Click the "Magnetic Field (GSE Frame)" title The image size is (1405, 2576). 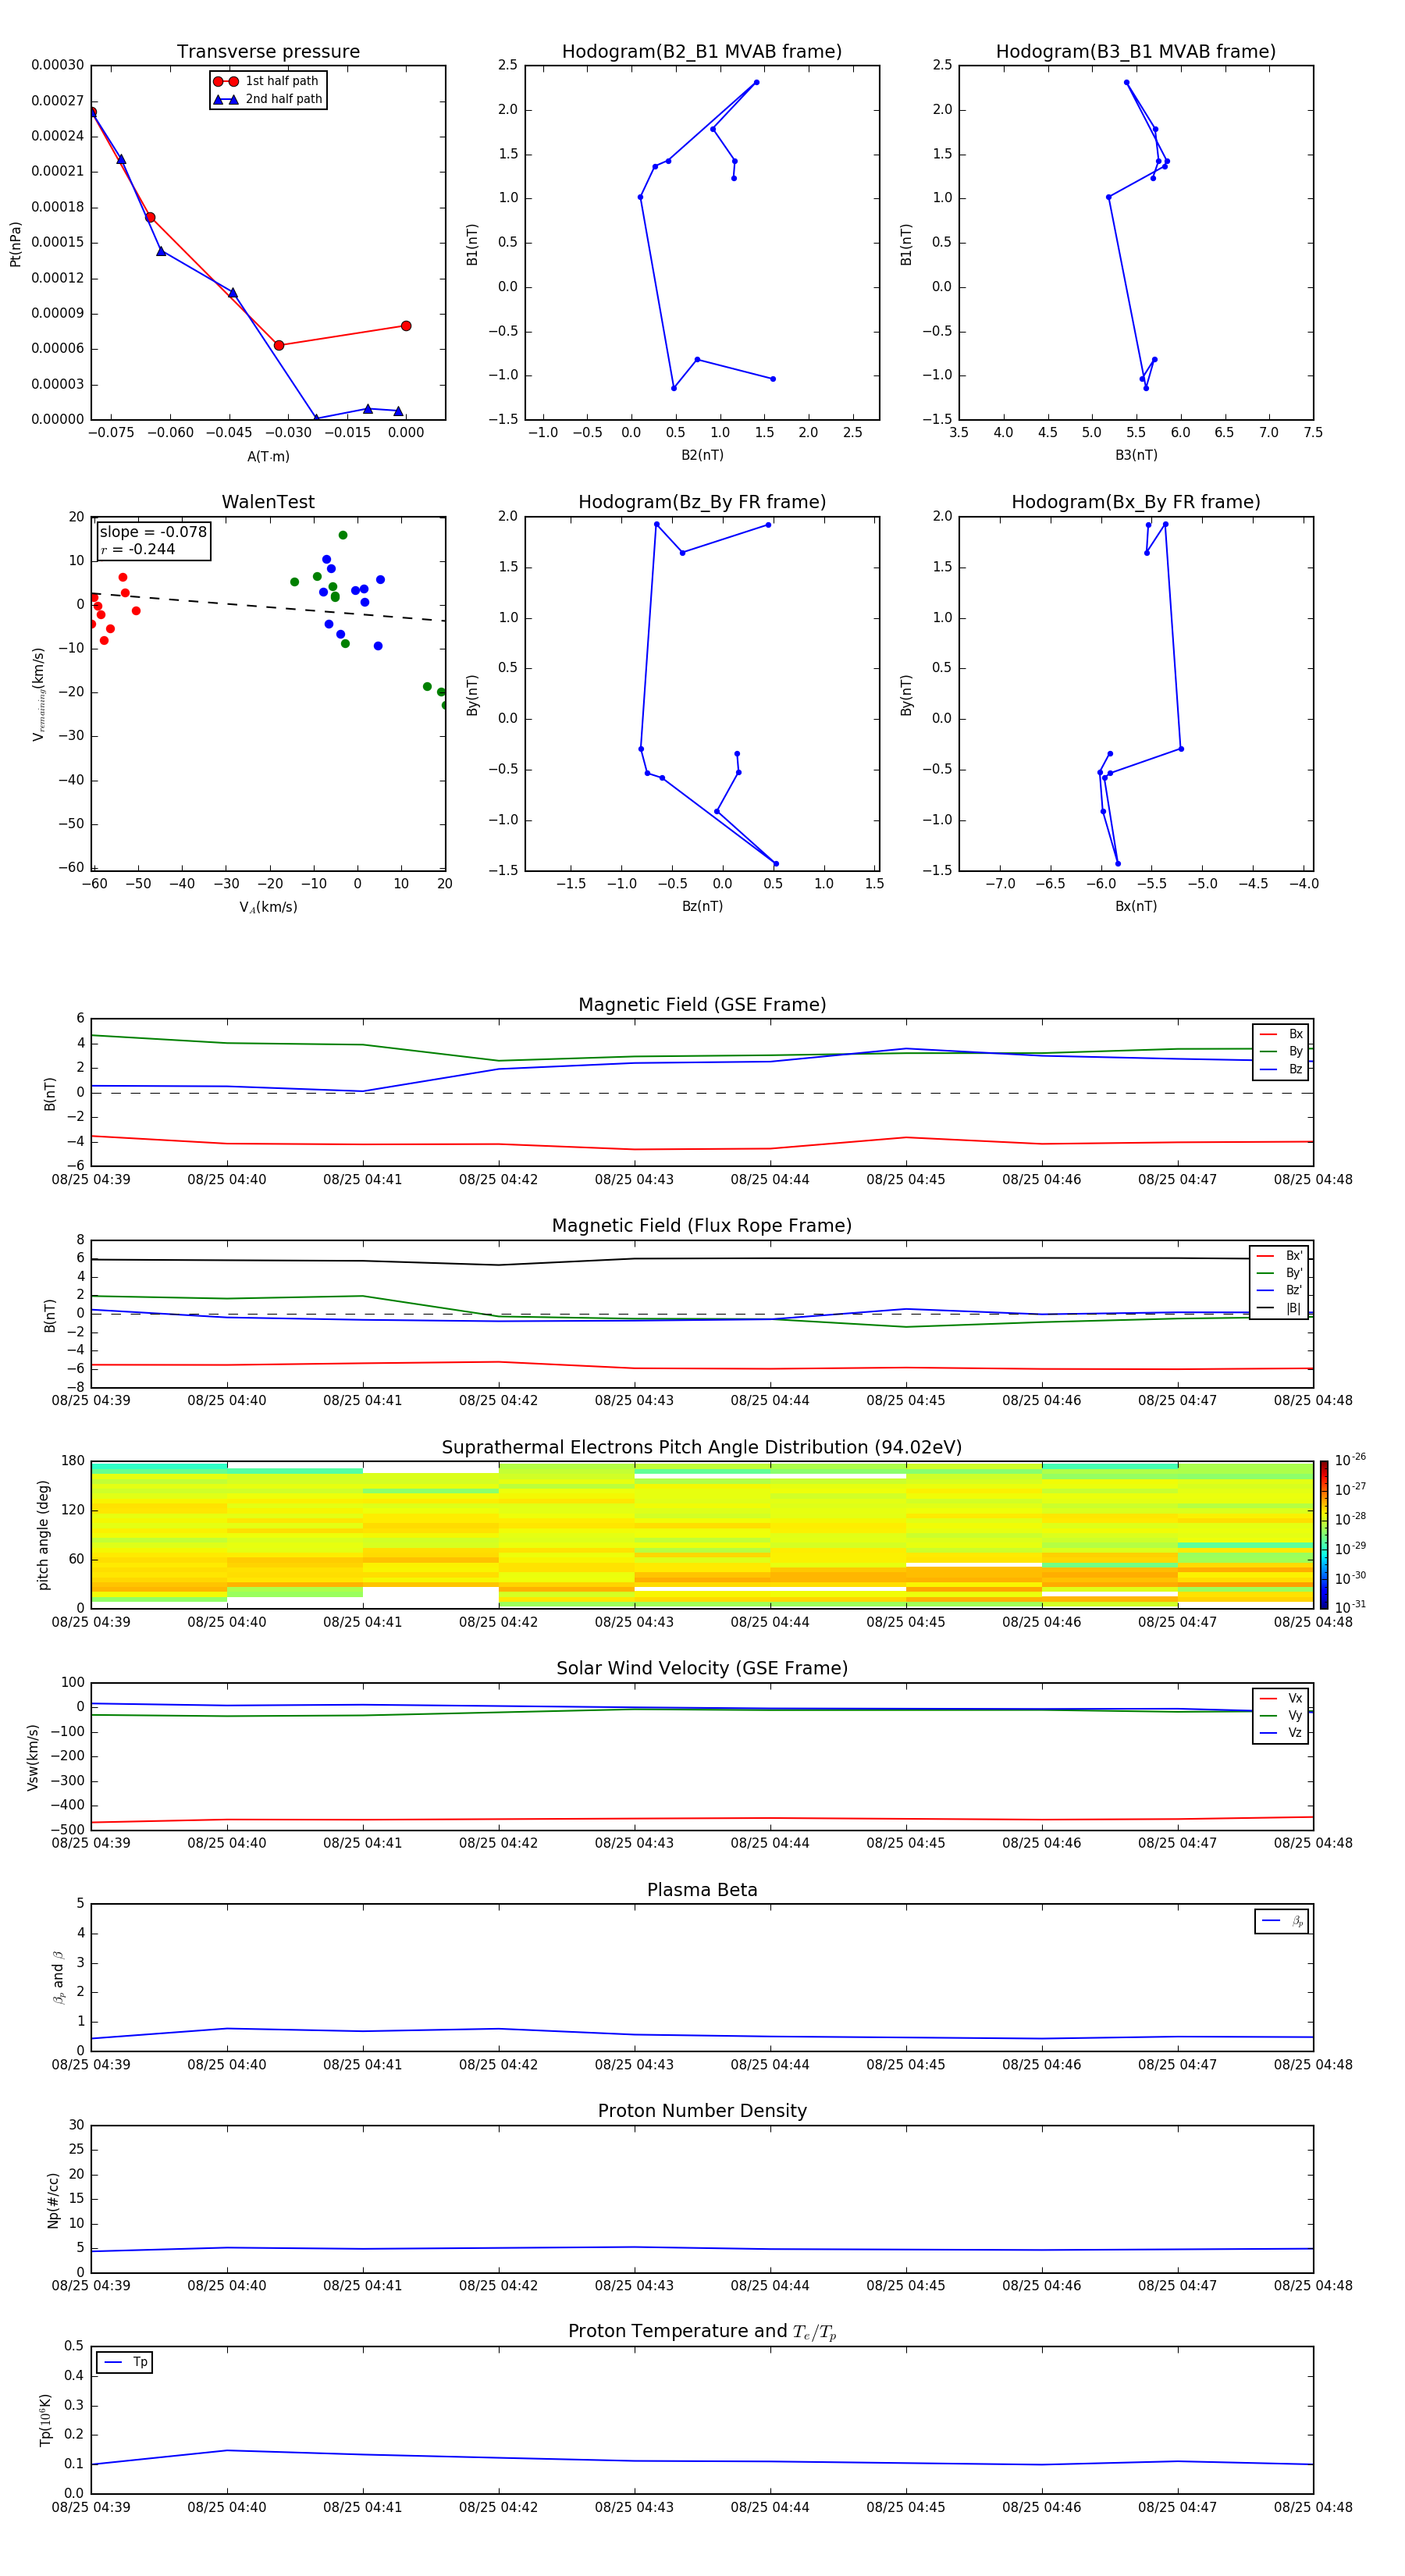(x=702, y=1005)
